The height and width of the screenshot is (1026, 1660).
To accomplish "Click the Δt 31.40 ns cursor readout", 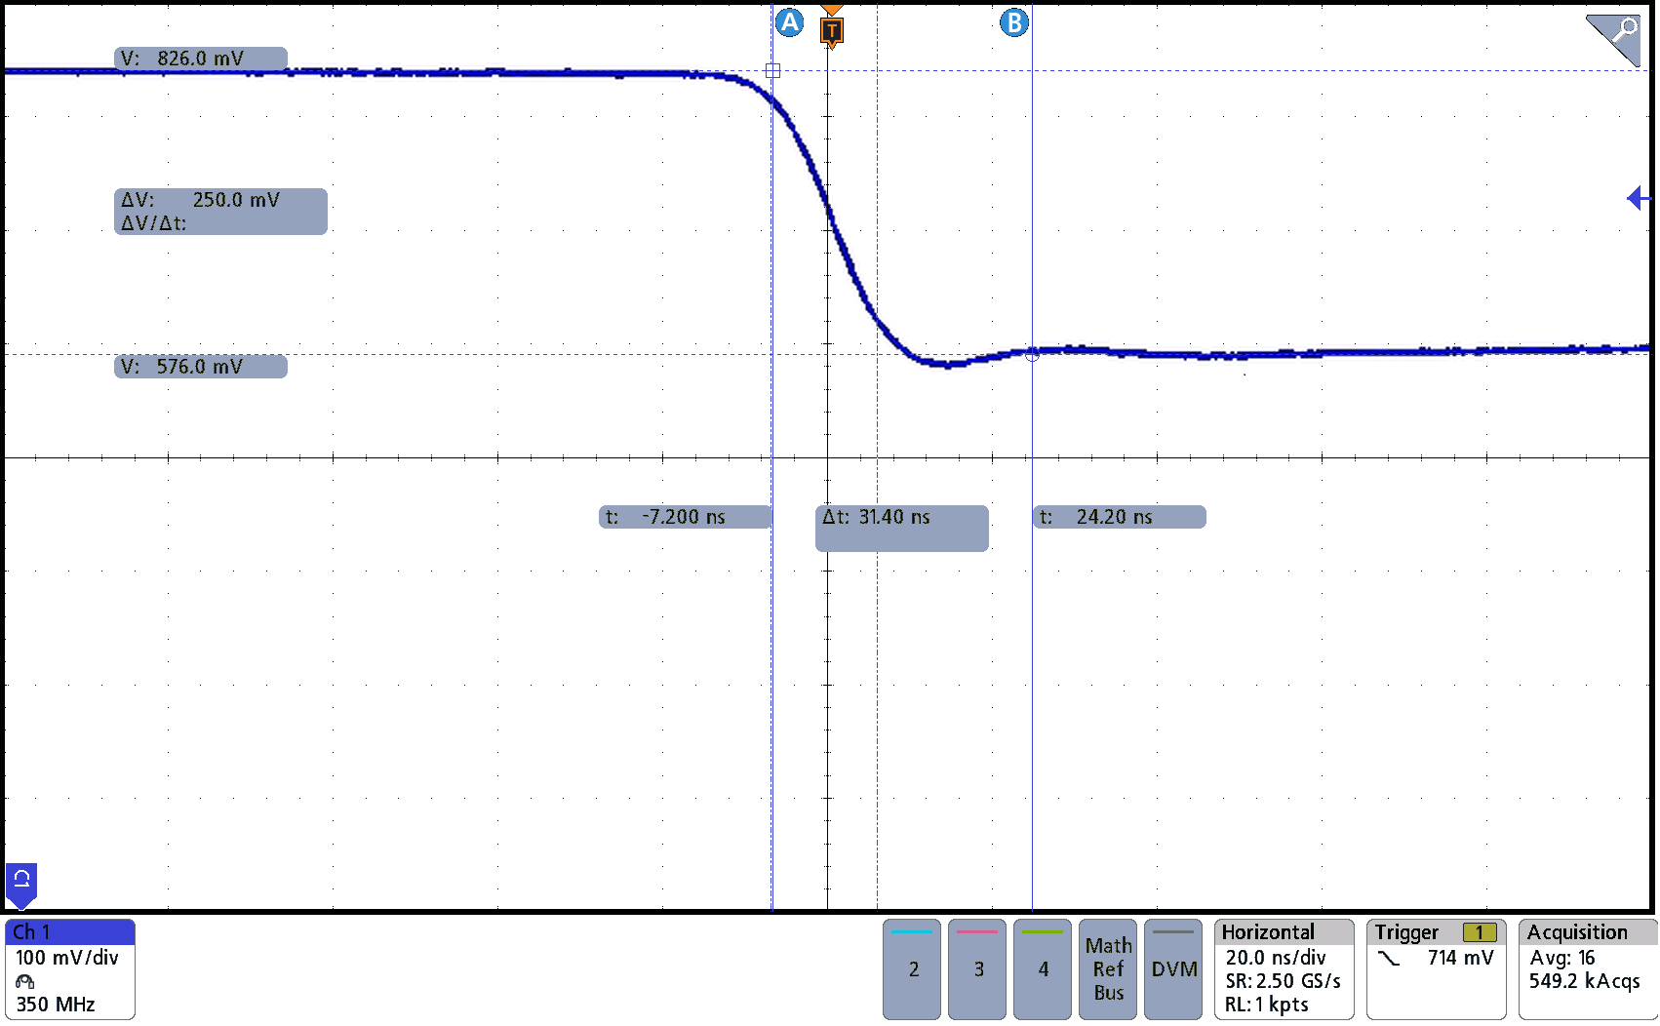I will click(x=901, y=528).
